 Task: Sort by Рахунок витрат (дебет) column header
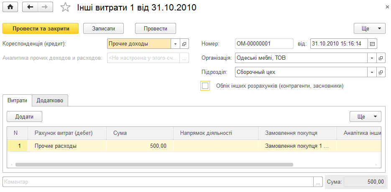pyautogui.click(x=67, y=133)
